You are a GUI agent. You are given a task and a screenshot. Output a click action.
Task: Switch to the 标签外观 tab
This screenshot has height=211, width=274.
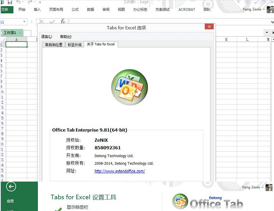coord(74,44)
